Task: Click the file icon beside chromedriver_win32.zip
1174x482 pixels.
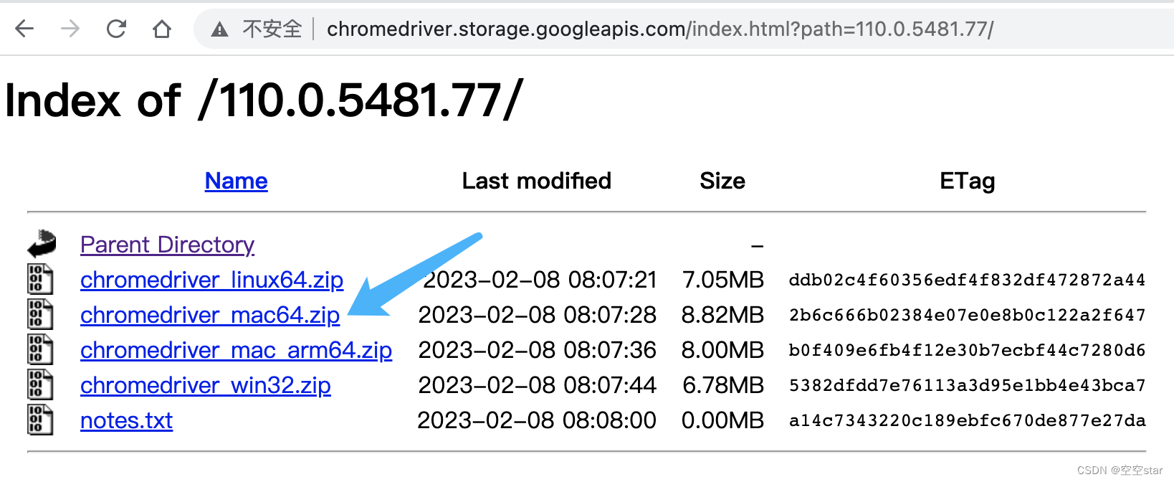Action: click(x=40, y=384)
